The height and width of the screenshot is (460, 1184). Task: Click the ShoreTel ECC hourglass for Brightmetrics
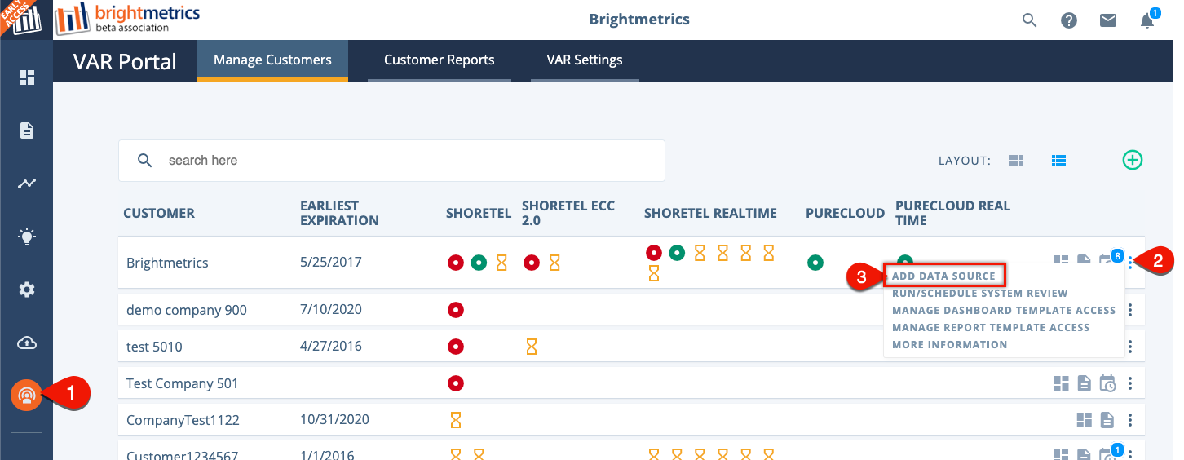(x=554, y=263)
